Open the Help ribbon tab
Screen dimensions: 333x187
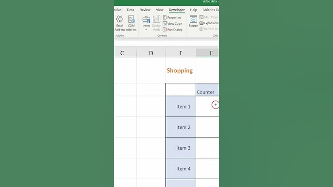194,10
